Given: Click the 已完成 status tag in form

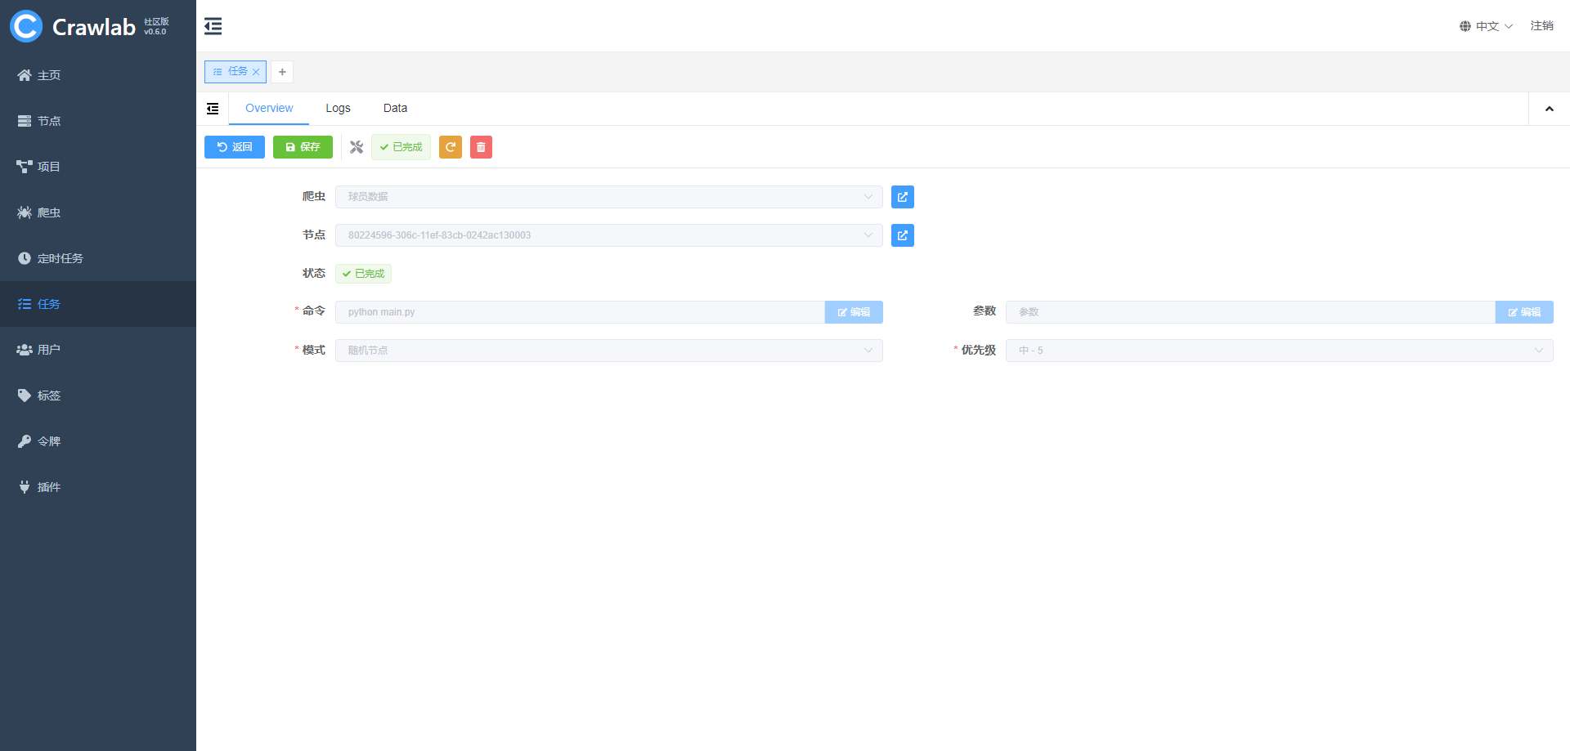Looking at the screenshot, I should coord(363,274).
